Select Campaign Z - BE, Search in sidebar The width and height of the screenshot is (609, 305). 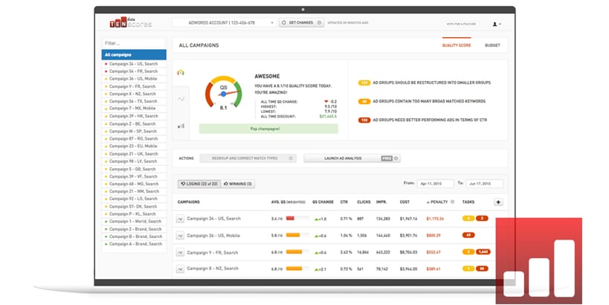[x=134, y=124]
